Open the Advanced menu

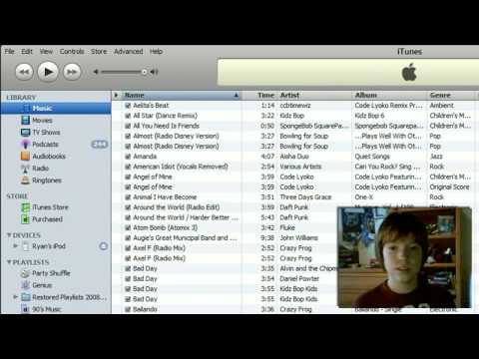tap(129, 52)
